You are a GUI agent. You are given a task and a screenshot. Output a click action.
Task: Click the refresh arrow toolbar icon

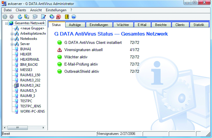[x=20, y=17]
